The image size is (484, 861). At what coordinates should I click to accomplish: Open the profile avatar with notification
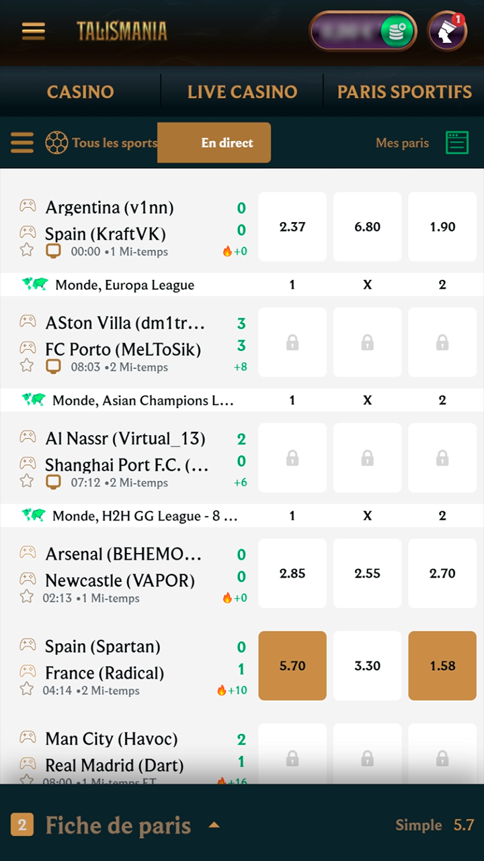point(448,31)
